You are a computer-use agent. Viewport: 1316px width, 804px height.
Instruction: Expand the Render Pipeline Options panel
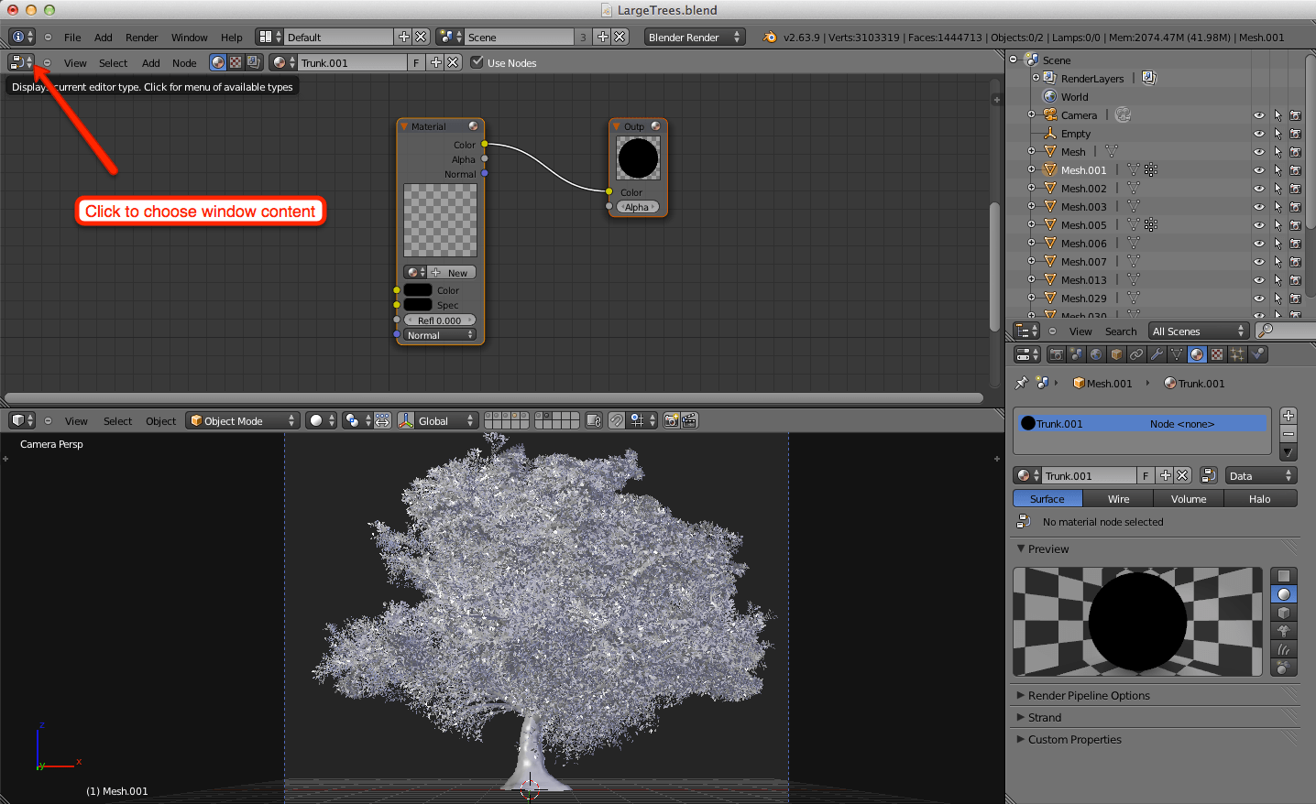pyautogui.click(x=1088, y=696)
